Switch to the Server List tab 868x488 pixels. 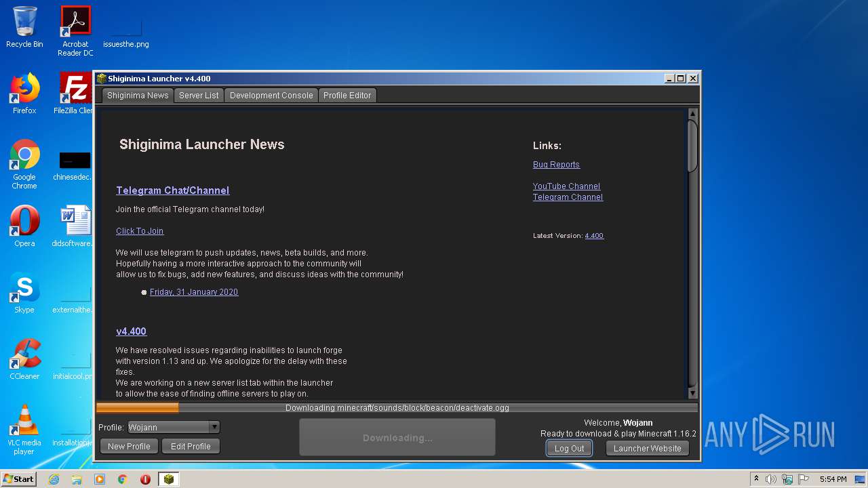click(199, 96)
